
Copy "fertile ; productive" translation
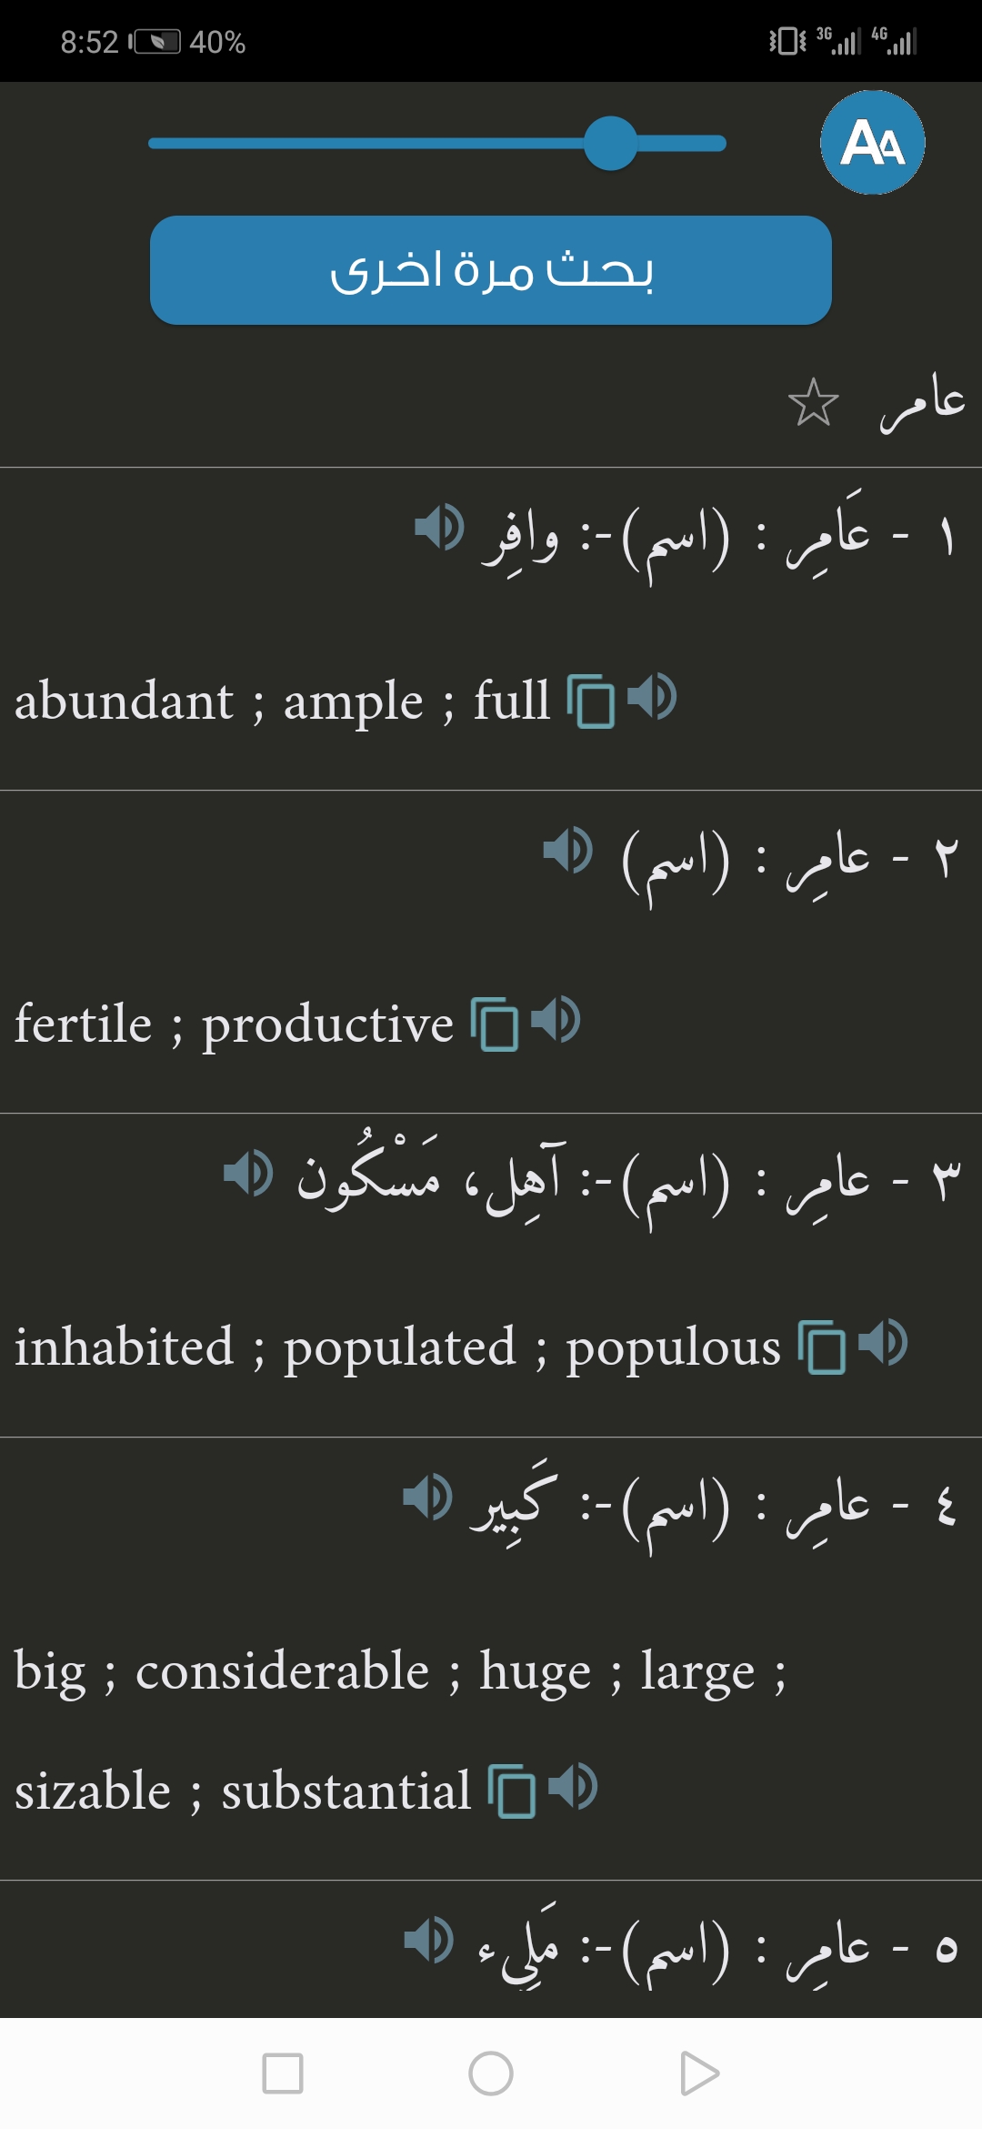tap(495, 1024)
